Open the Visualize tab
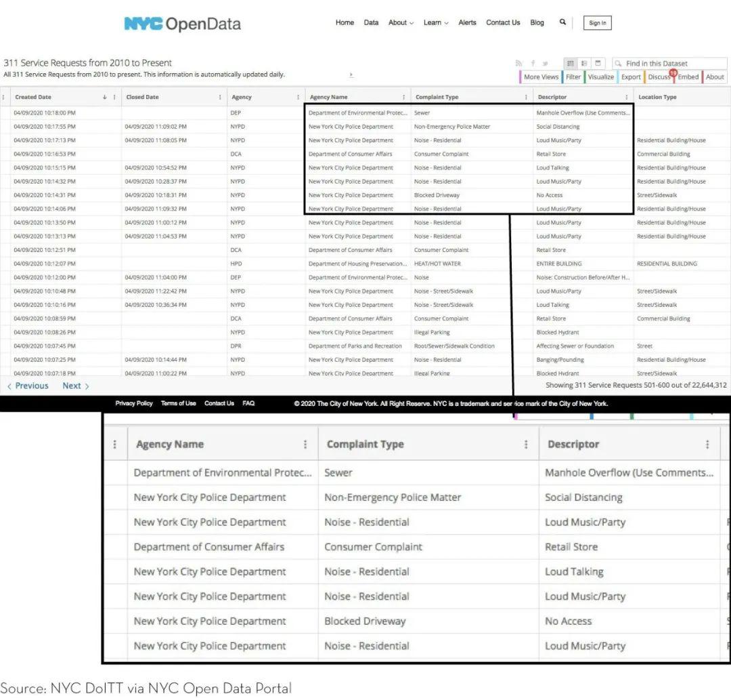Image resolution: width=731 pixels, height=698 pixels. click(x=600, y=77)
